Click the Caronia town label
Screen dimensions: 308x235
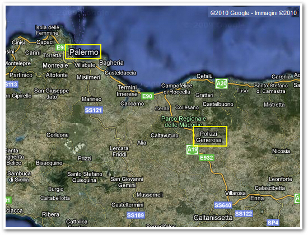tap(281, 77)
